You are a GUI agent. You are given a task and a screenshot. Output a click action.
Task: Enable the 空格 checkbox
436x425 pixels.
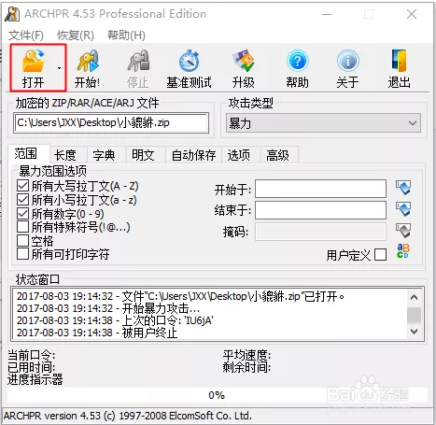coord(23,240)
